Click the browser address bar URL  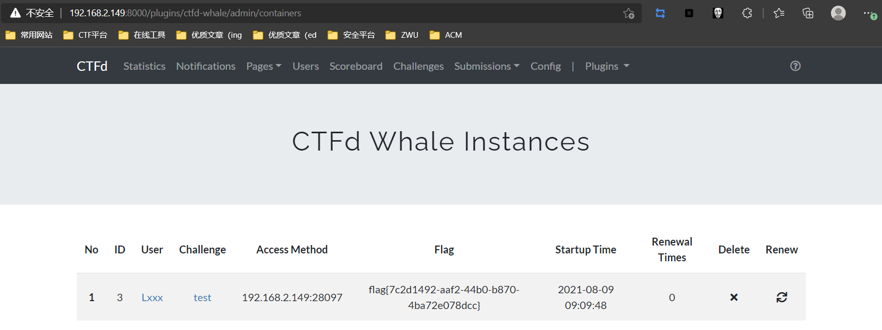[x=185, y=13]
